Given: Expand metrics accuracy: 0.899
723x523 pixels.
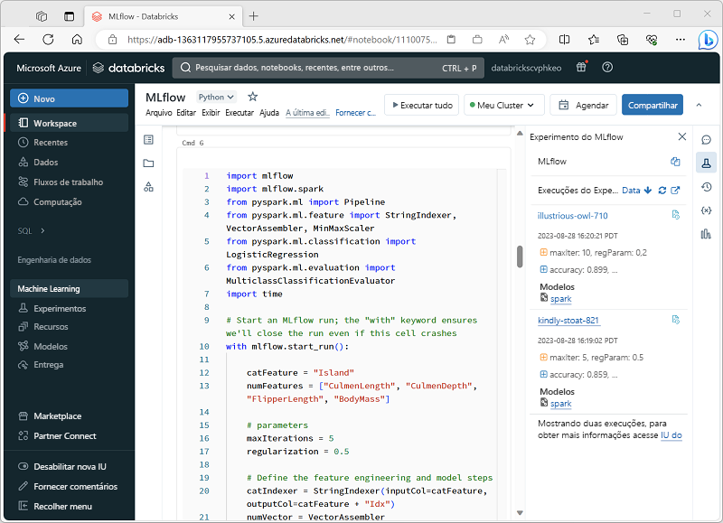Looking at the screenshot, I should (x=543, y=269).
